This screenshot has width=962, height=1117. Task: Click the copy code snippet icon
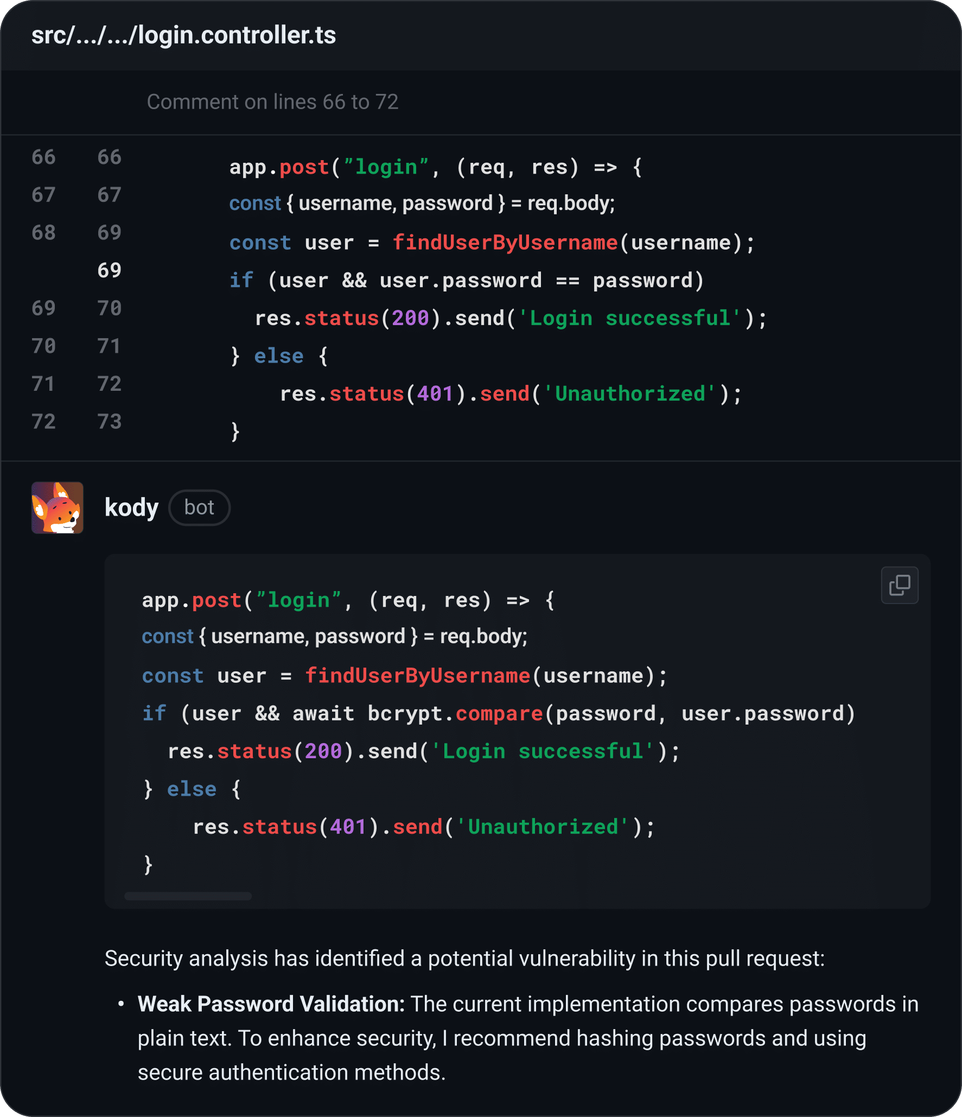click(899, 585)
